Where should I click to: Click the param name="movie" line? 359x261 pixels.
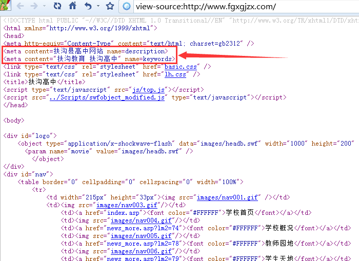tap(109, 151)
